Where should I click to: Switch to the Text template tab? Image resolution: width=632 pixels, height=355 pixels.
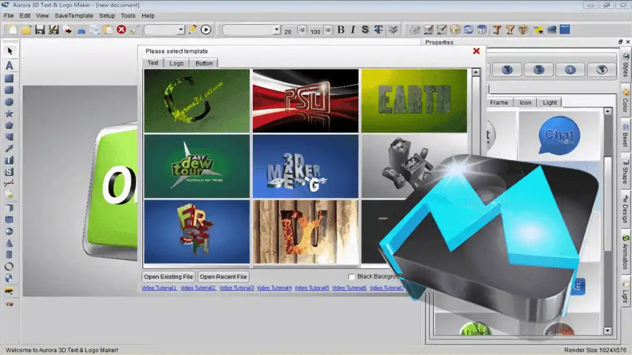tap(153, 63)
